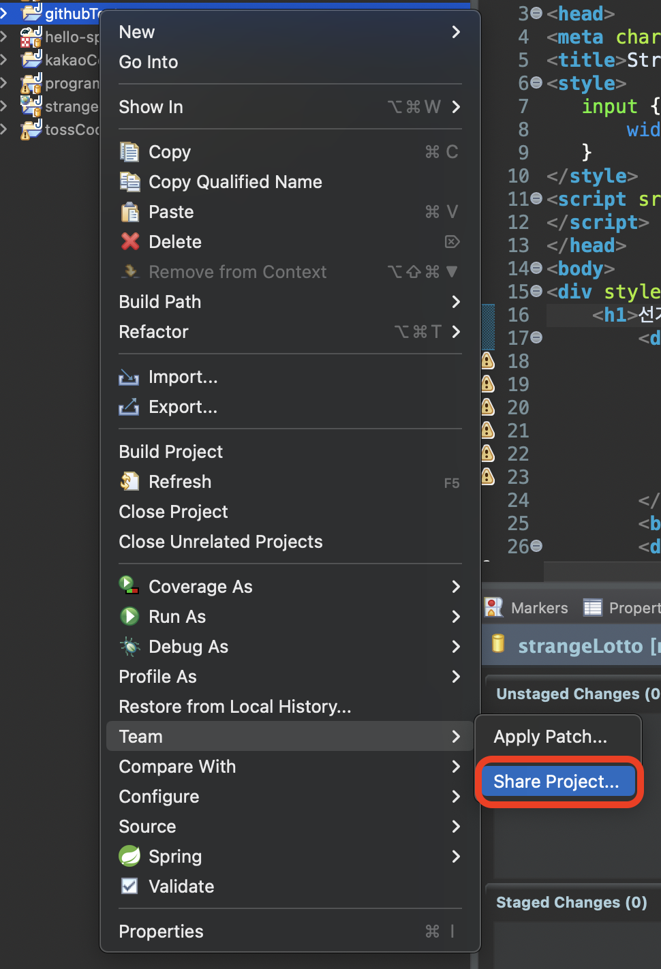Click warning marker on line 18
This screenshot has width=661, height=969.
(x=488, y=360)
